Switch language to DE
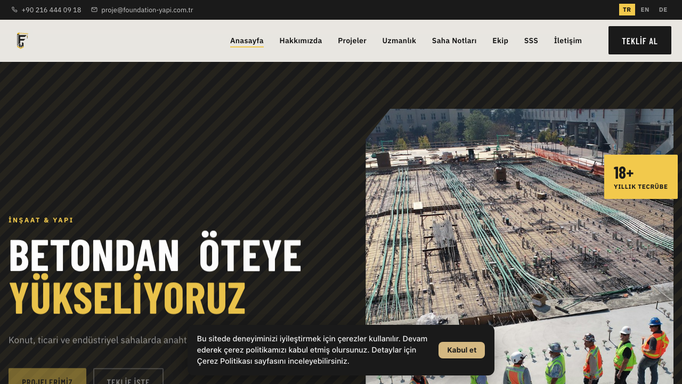This screenshot has height=384, width=682. (x=663, y=10)
